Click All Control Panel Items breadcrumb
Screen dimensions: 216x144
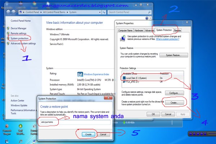pos(54,12)
